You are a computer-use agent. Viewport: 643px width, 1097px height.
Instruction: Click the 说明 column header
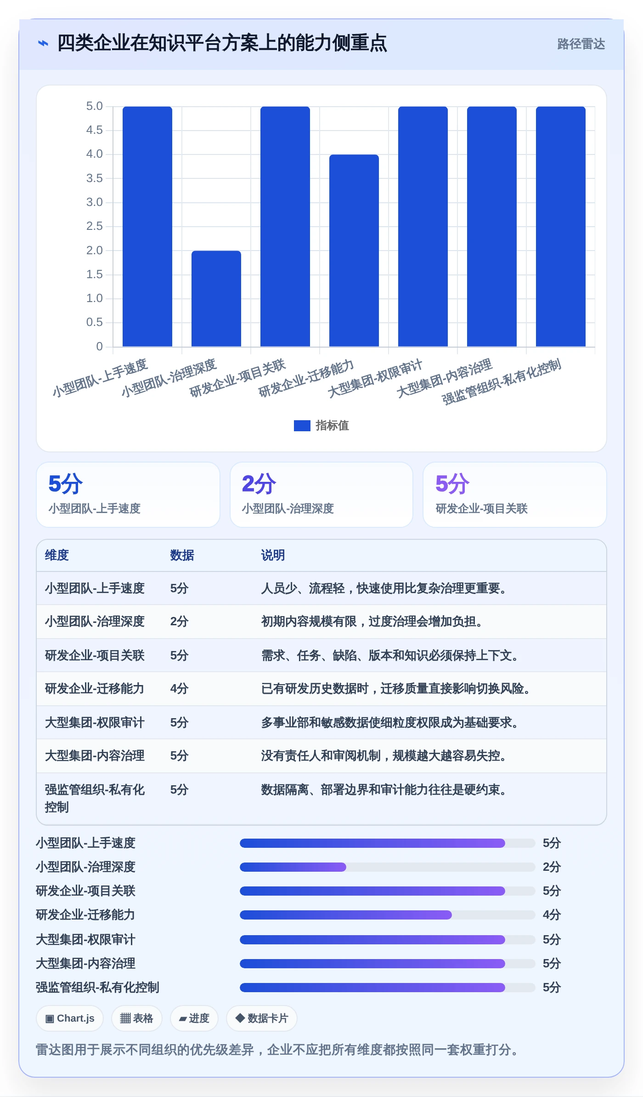tap(273, 555)
